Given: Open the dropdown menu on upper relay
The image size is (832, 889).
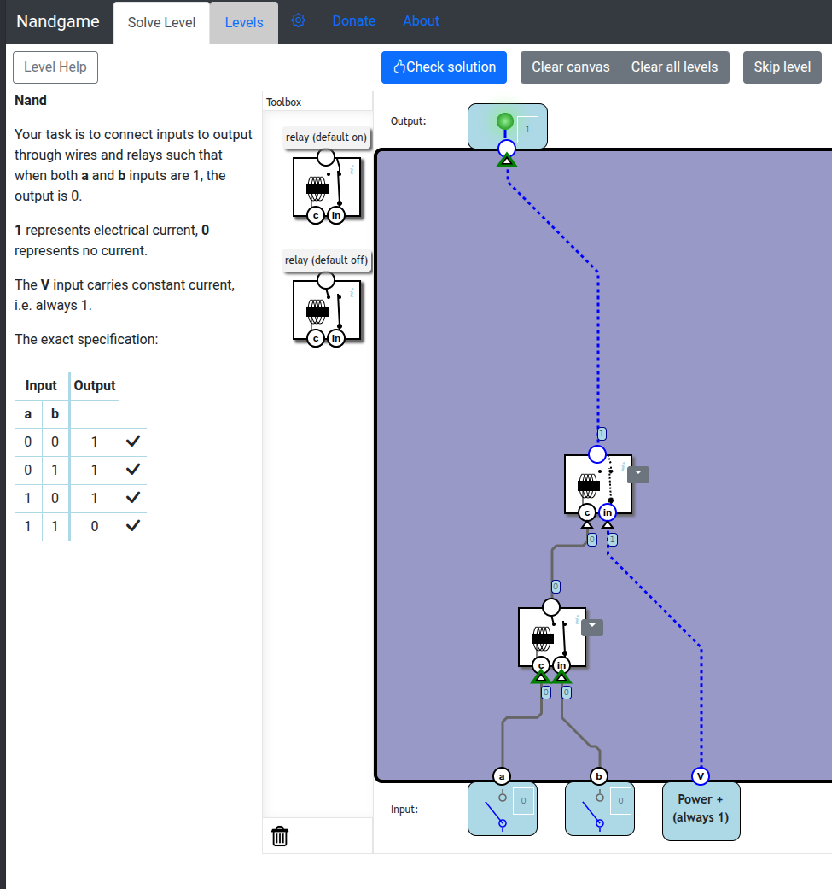Looking at the screenshot, I should (x=638, y=475).
